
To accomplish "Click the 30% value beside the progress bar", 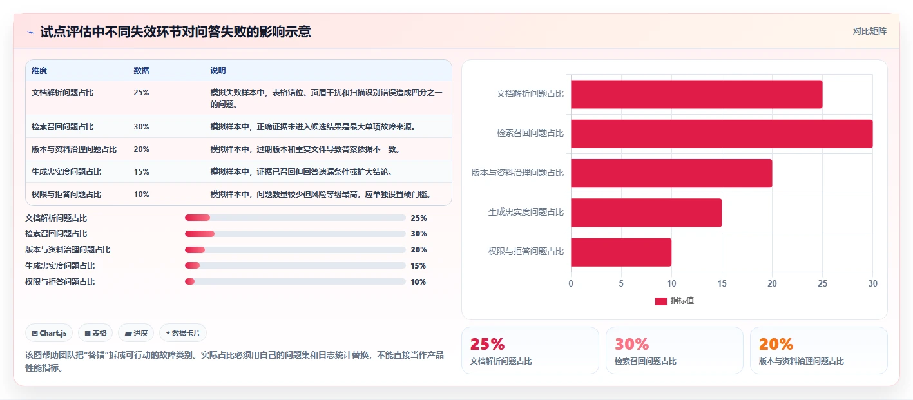I will point(419,234).
